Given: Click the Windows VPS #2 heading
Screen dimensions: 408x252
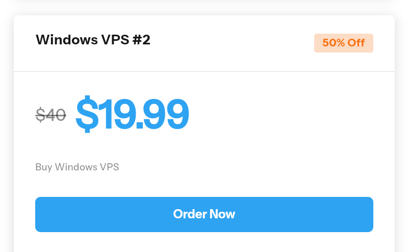Looking at the screenshot, I should 93,40.
